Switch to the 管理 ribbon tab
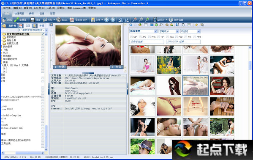Screen dimensions: 253x160 (x=52, y=14)
